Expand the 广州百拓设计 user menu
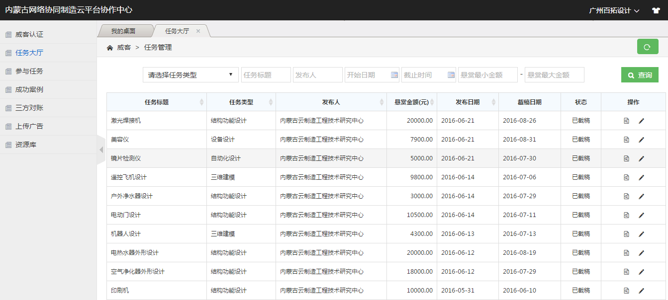 pos(614,10)
